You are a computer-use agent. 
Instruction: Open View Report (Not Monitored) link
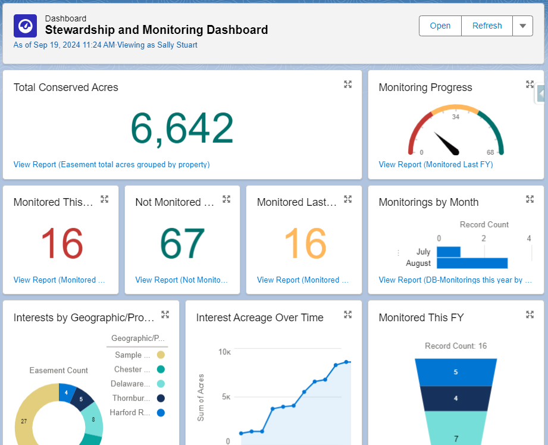(180, 280)
